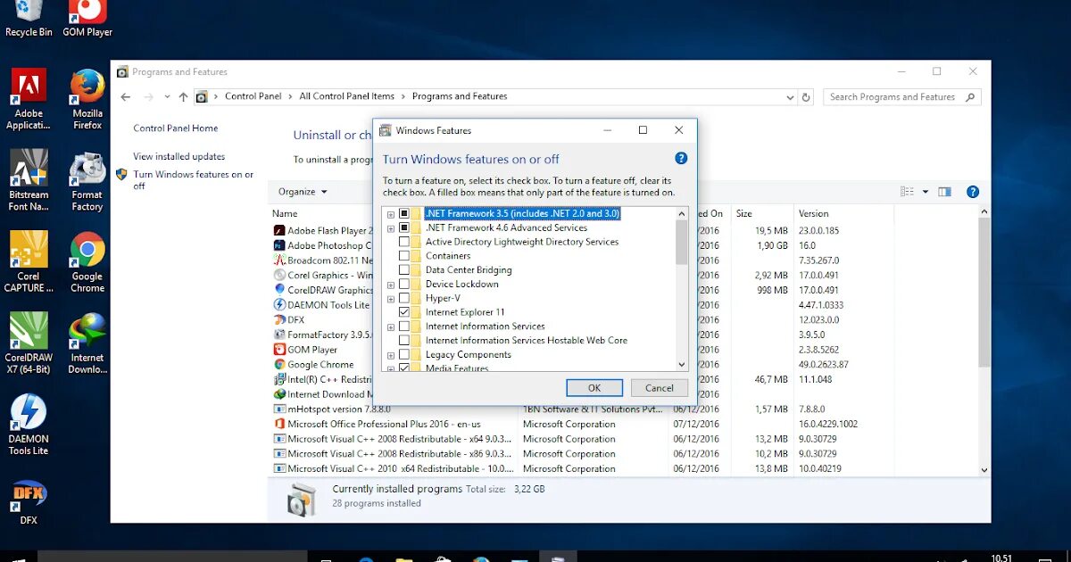
Task: Click Cancel in Windows Features dialog
Action: tap(660, 388)
